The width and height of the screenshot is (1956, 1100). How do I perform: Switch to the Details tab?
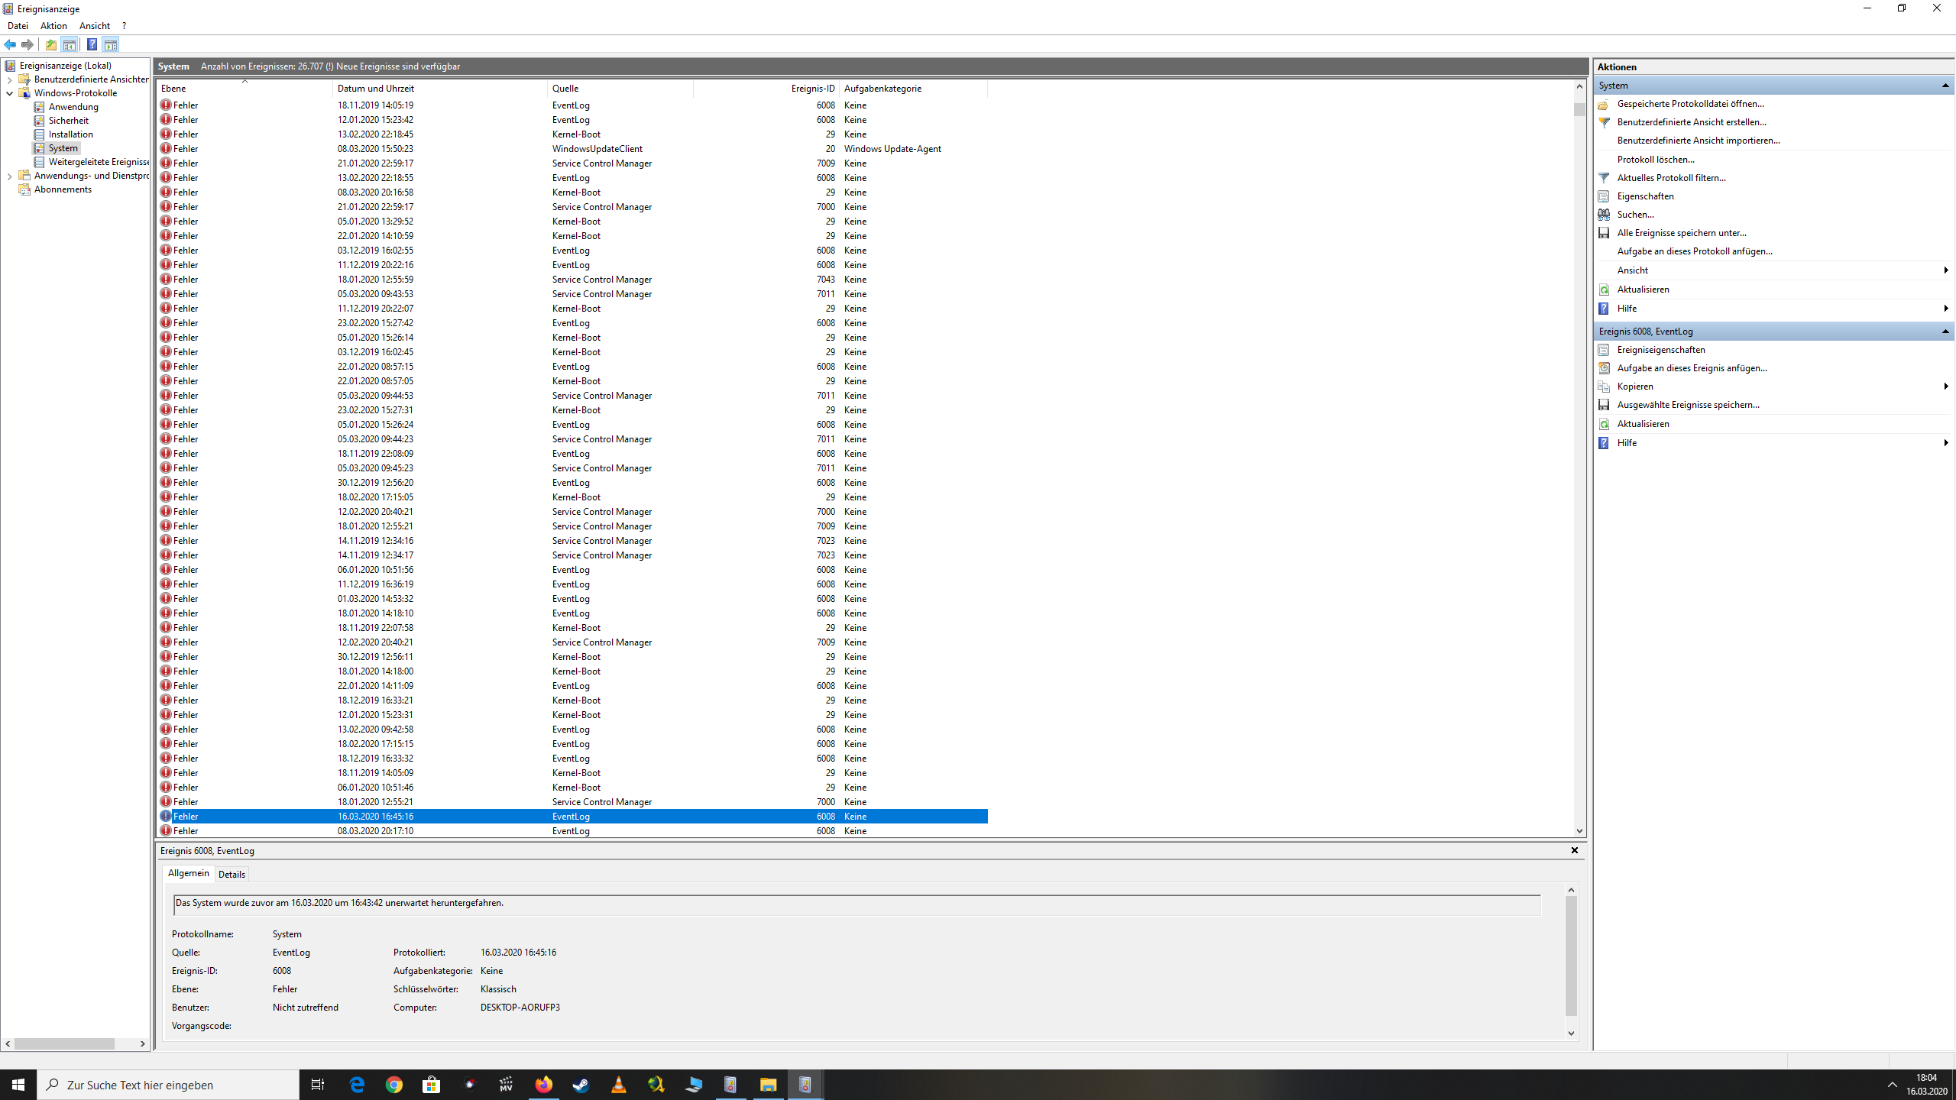point(232,875)
